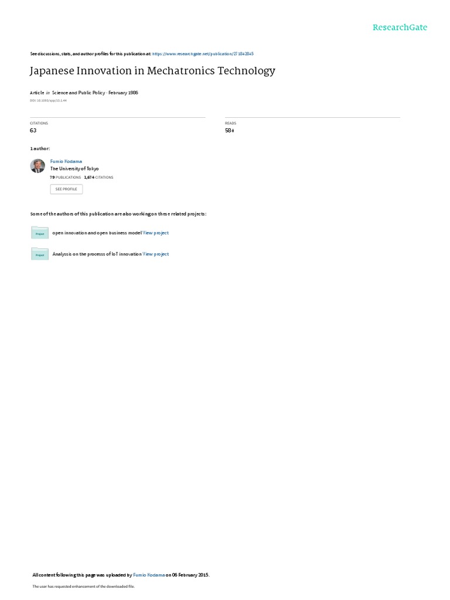Click the author's 1,674 Citations stat
Image resolution: width=450 pixels, height=600 pixels.
tap(98, 178)
